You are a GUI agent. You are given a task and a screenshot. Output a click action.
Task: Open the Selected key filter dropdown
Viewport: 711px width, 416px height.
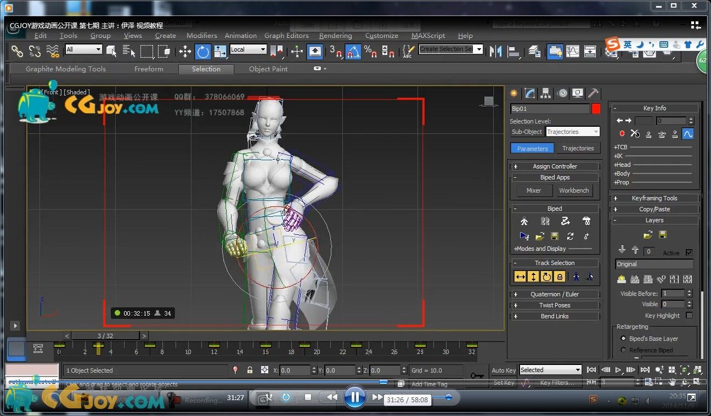coord(550,370)
